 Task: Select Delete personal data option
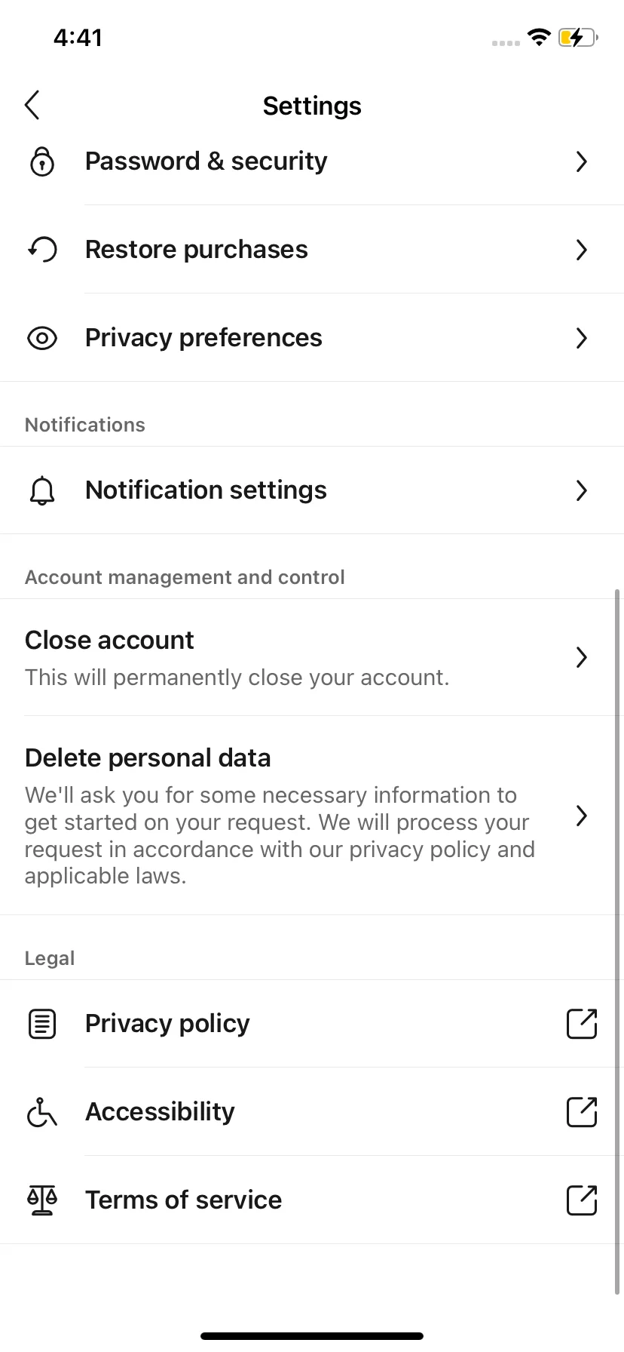312,816
